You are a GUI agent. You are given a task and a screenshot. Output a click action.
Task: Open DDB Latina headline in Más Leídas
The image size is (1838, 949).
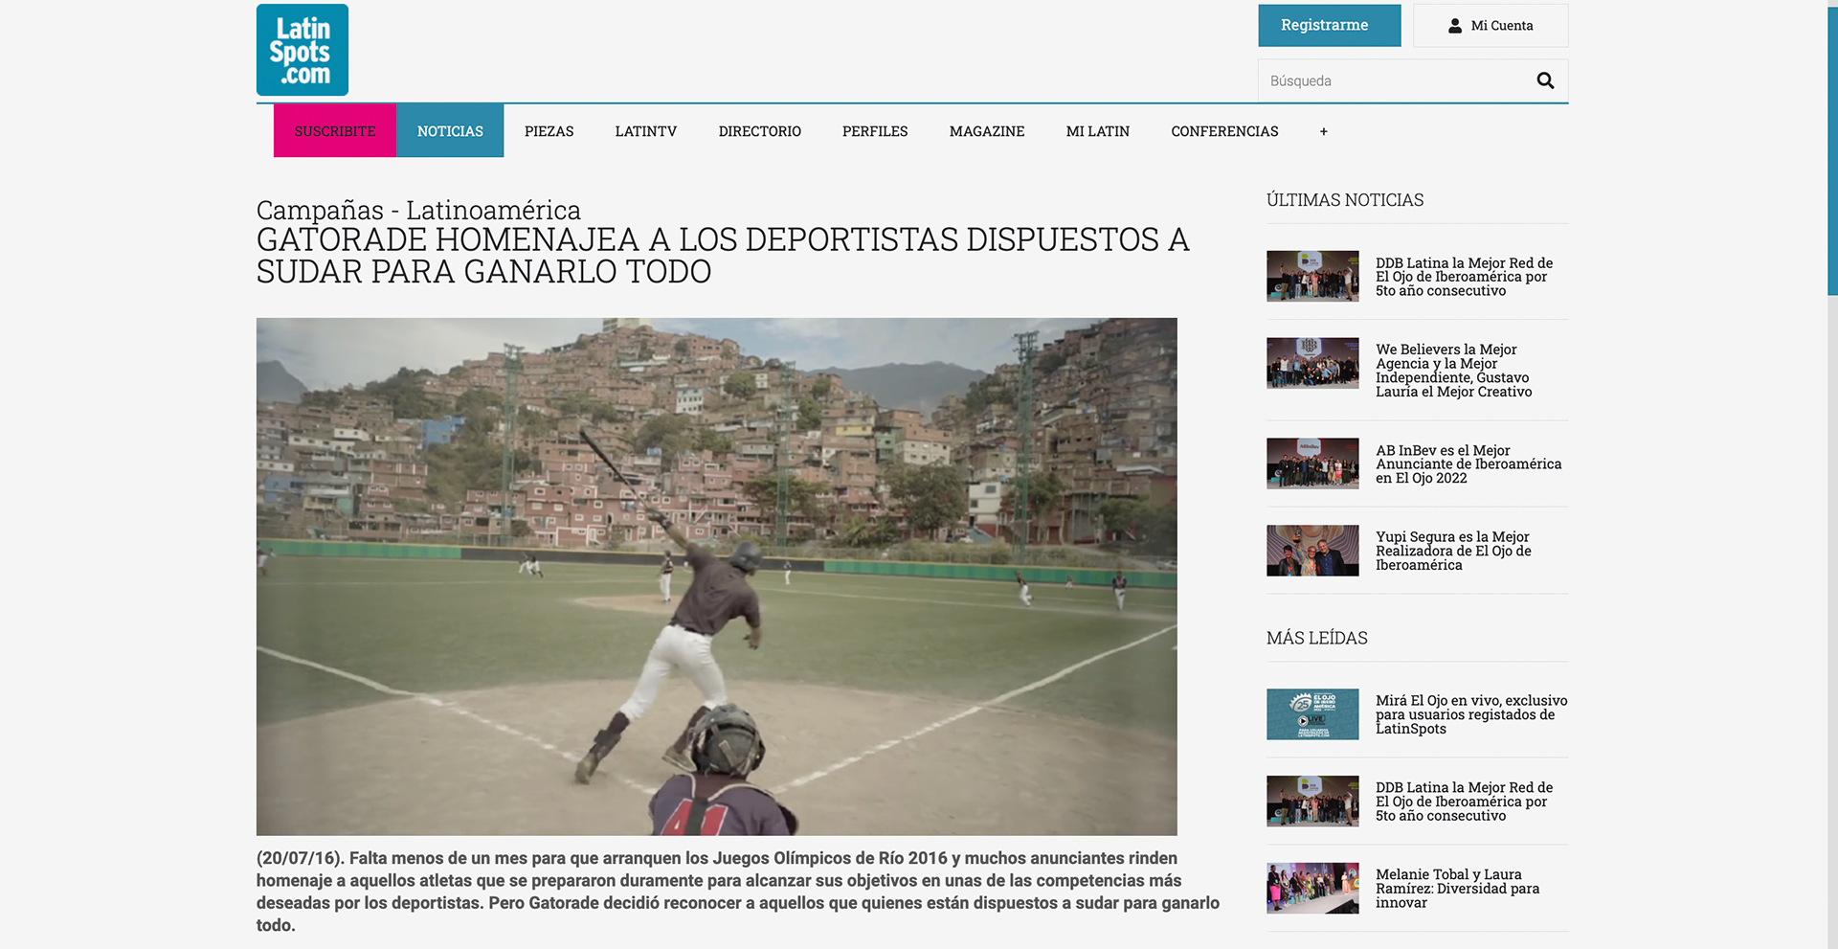click(x=1465, y=802)
